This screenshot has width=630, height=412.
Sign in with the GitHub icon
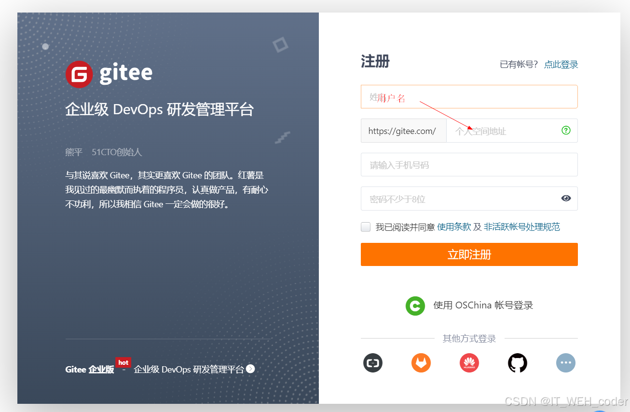coord(518,362)
